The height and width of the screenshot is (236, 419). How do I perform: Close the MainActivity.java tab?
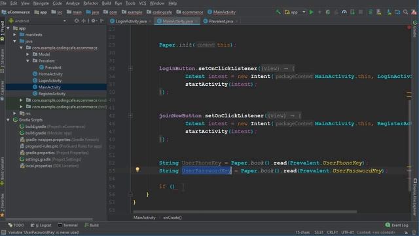pos(196,22)
